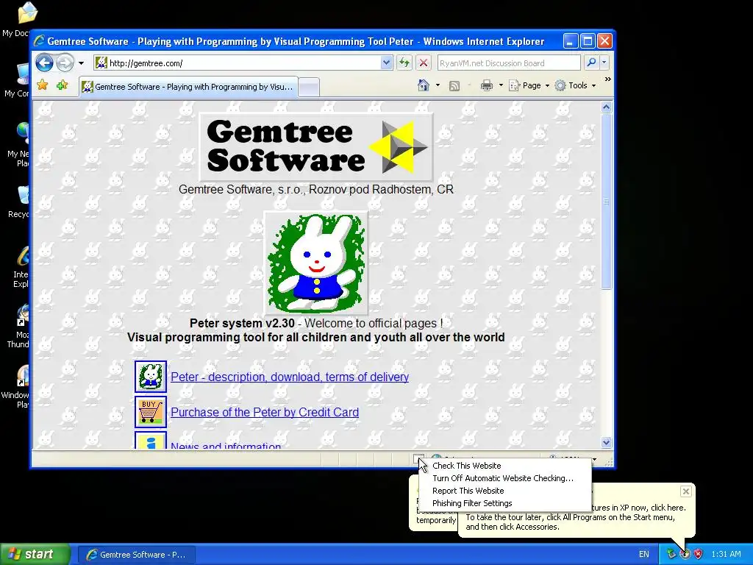
Task: Show more toolbar commands chevron
Action: click(x=608, y=79)
